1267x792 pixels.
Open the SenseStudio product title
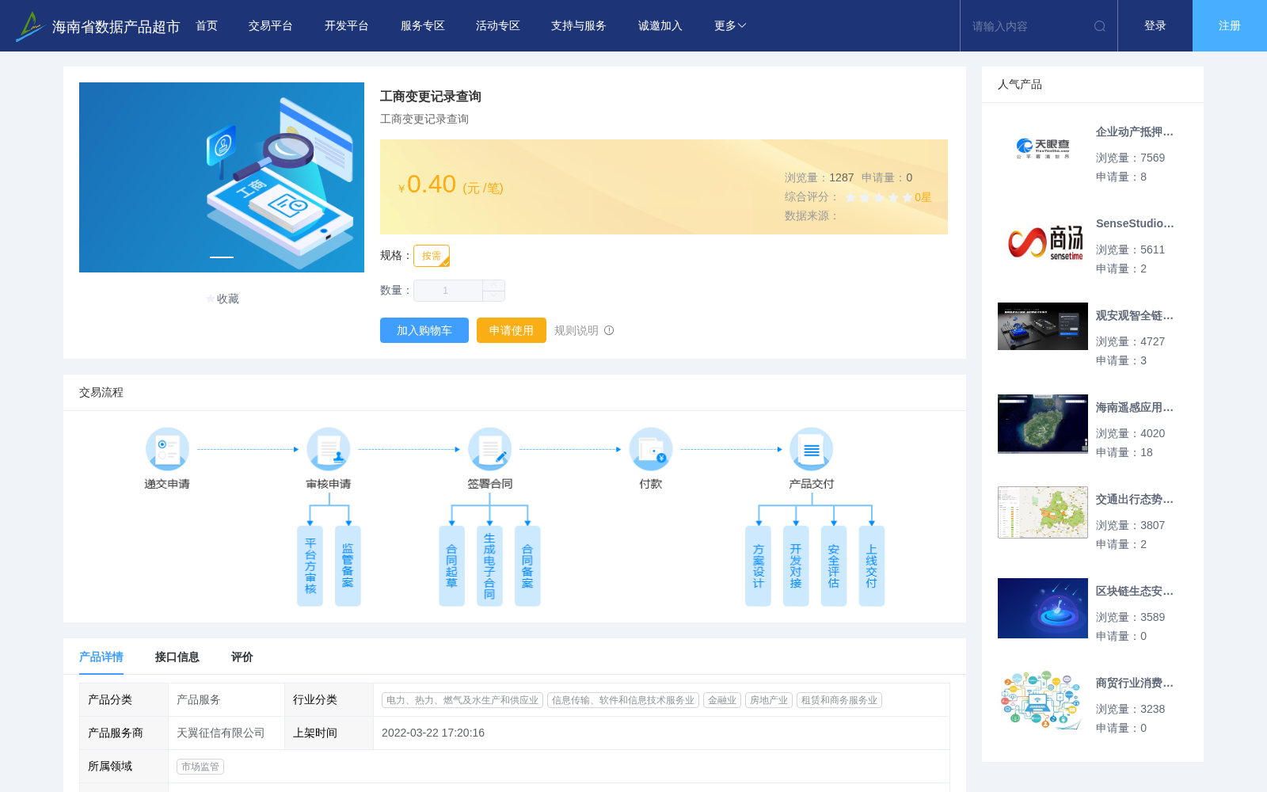tap(1135, 224)
